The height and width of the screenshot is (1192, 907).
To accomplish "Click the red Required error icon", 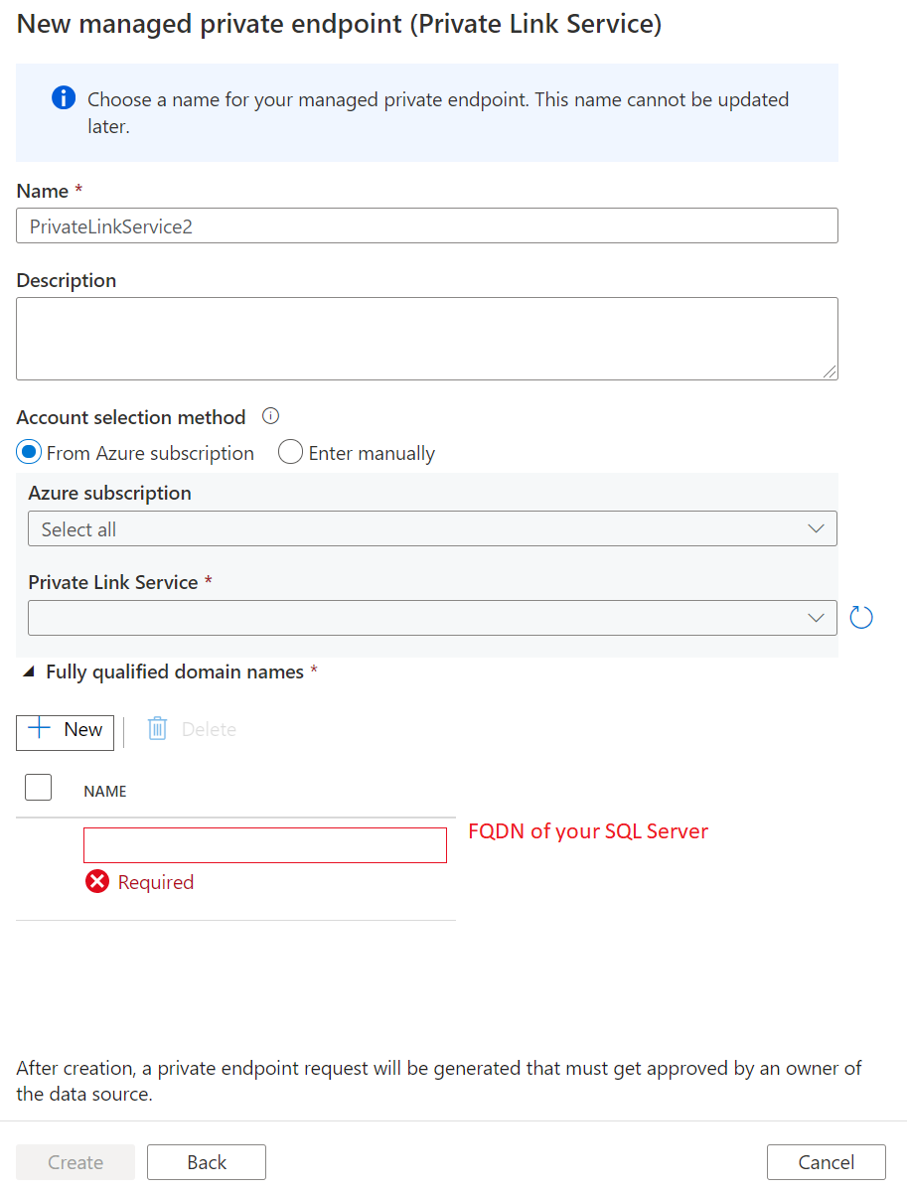I will (x=96, y=881).
